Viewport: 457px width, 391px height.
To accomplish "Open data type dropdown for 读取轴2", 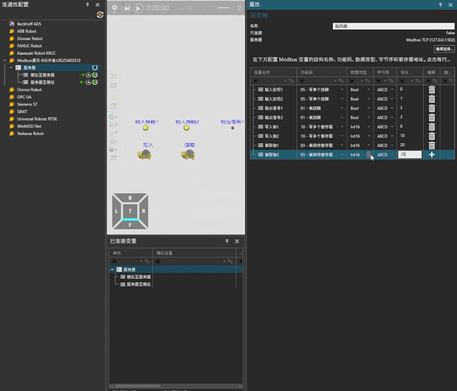I will point(368,155).
